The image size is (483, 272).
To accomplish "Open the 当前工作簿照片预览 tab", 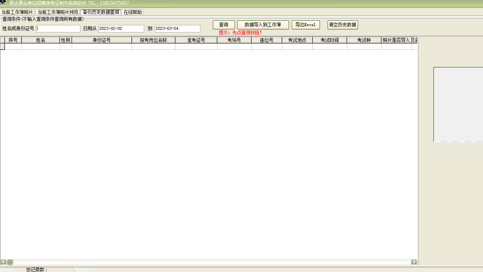I will click(x=58, y=12).
